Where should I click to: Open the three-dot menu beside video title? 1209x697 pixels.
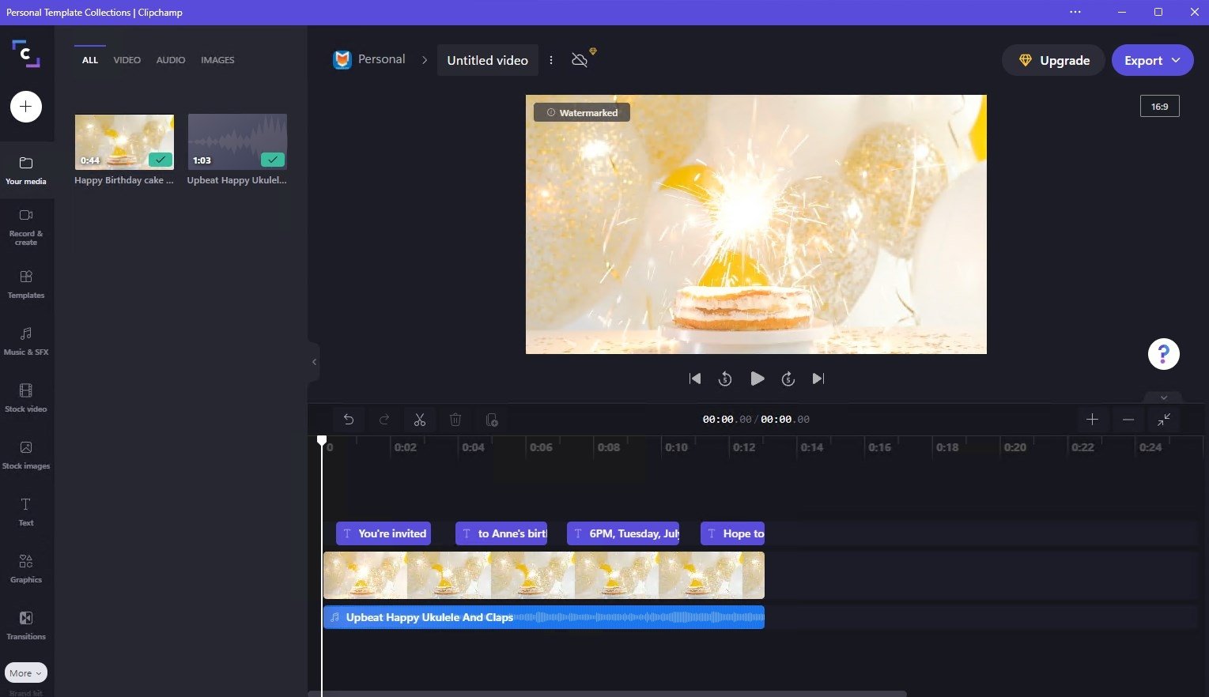(551, 60)
